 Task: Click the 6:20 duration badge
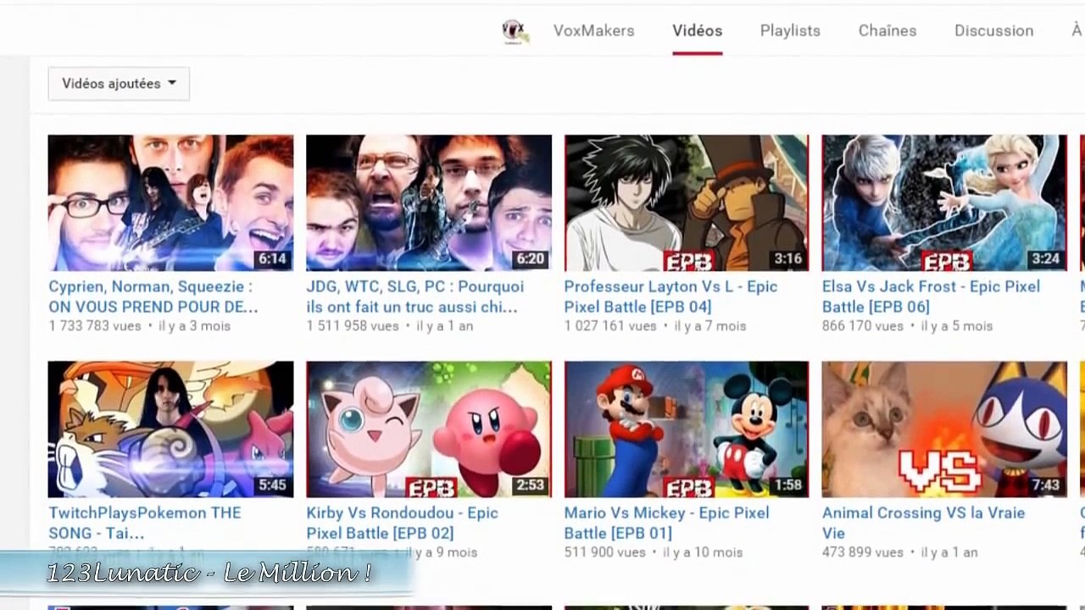point(530,259)
